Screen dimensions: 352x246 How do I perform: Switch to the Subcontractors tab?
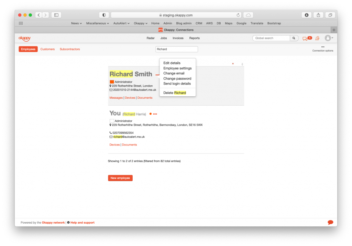coord(69,49)
